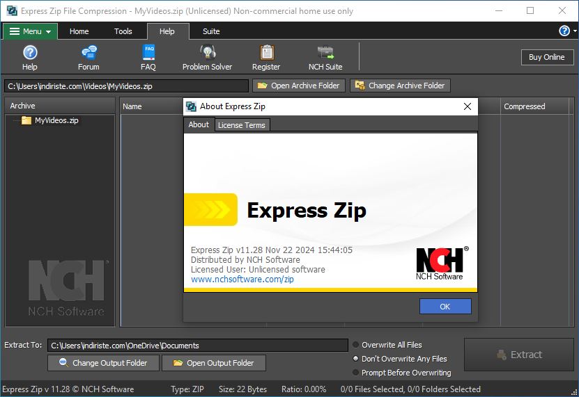Switch to the Suite tab

pos(211,31)
